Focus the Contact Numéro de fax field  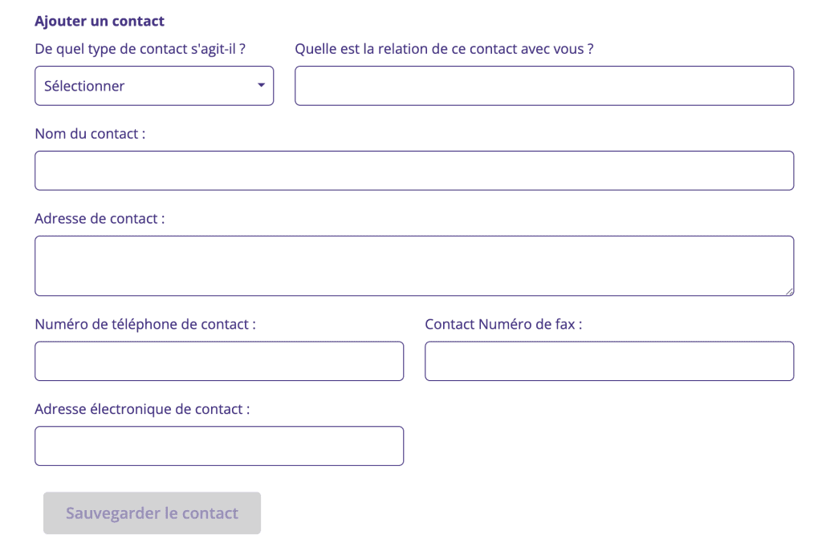[x=609, y=361]
